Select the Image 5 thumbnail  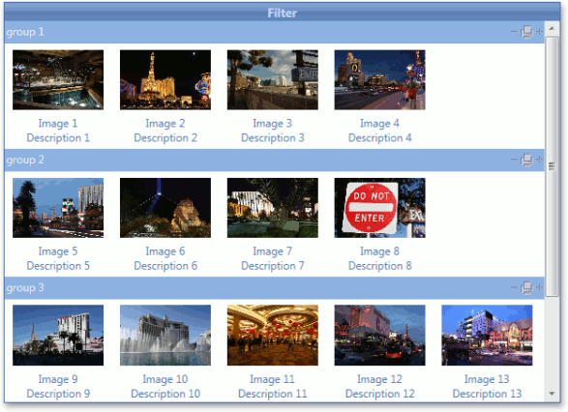point(58,208)
